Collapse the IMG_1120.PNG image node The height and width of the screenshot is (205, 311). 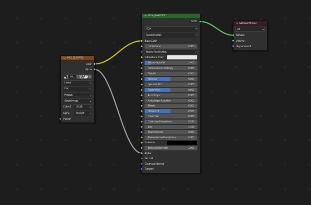[63, 58]
